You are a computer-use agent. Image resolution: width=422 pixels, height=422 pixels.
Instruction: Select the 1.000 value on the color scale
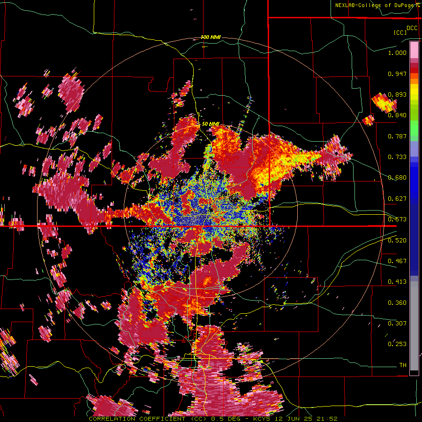pos(397,53)
